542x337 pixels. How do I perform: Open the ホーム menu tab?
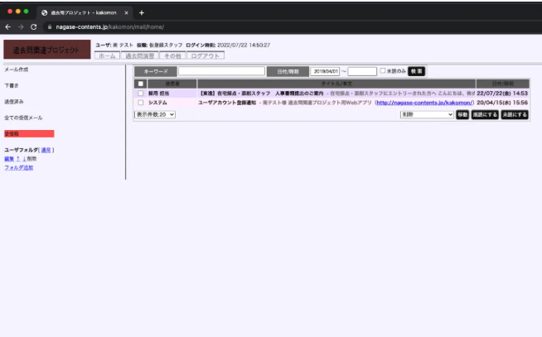(107, 55)
